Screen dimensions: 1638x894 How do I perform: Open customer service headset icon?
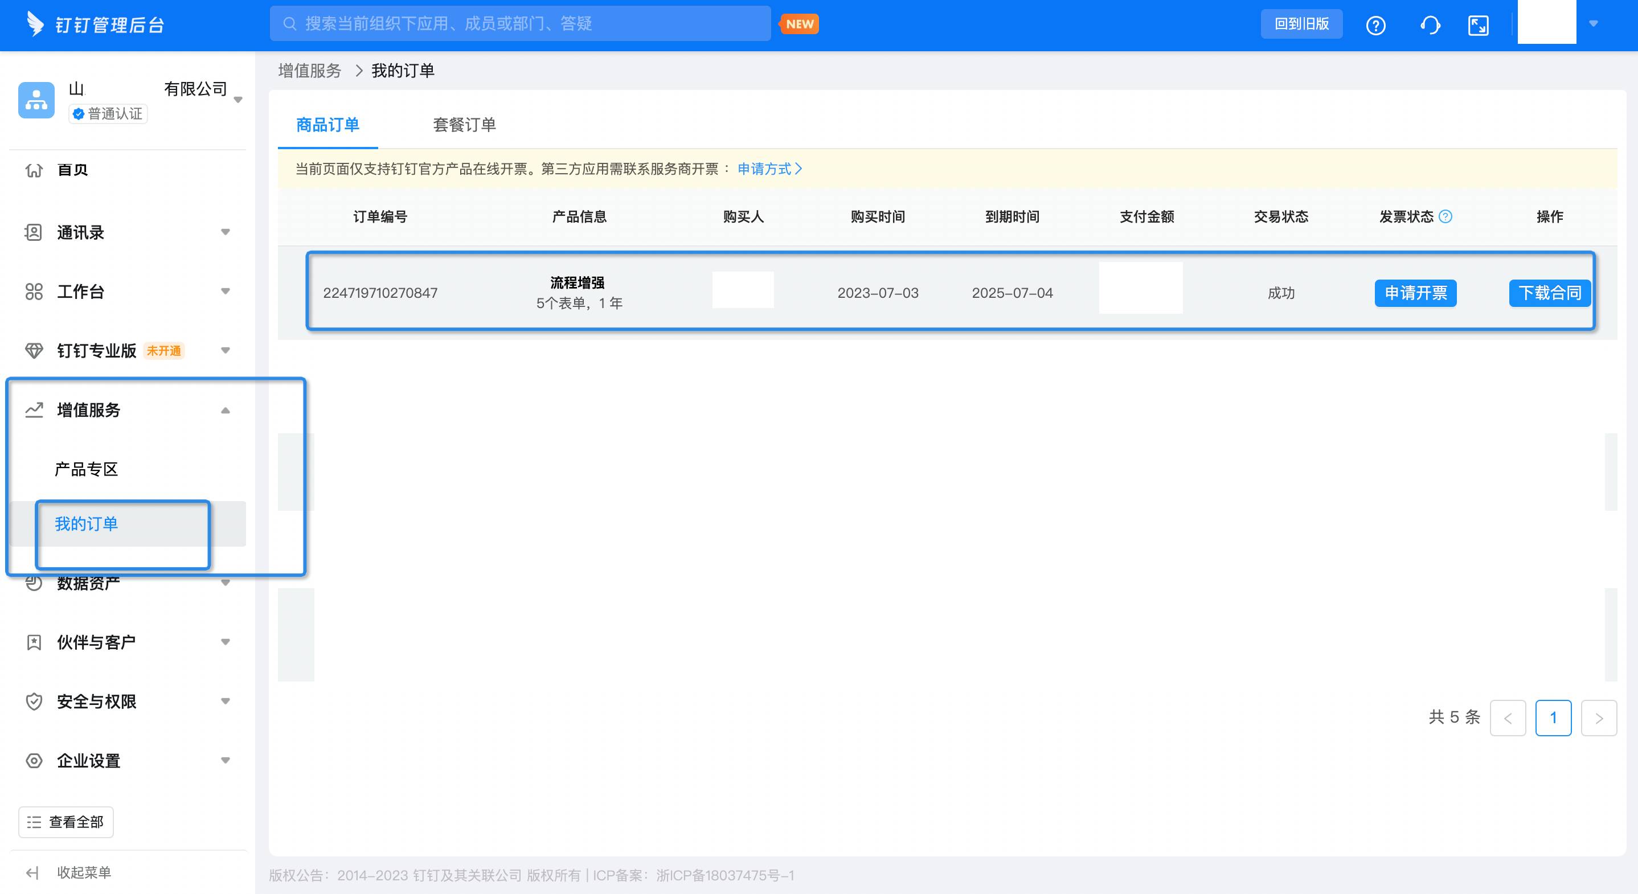pos(1430,26)
